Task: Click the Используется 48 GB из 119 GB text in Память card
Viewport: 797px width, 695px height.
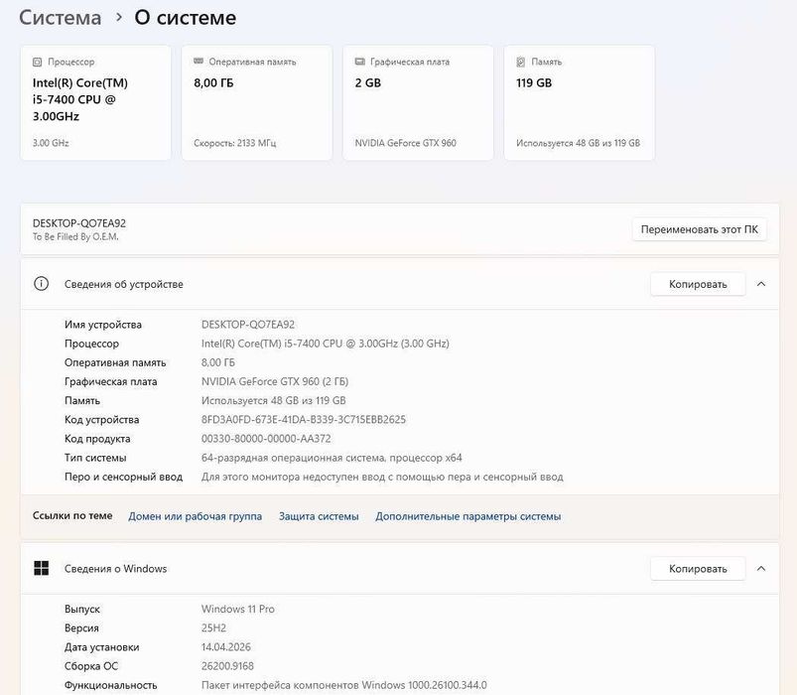Action: [578, 143]
